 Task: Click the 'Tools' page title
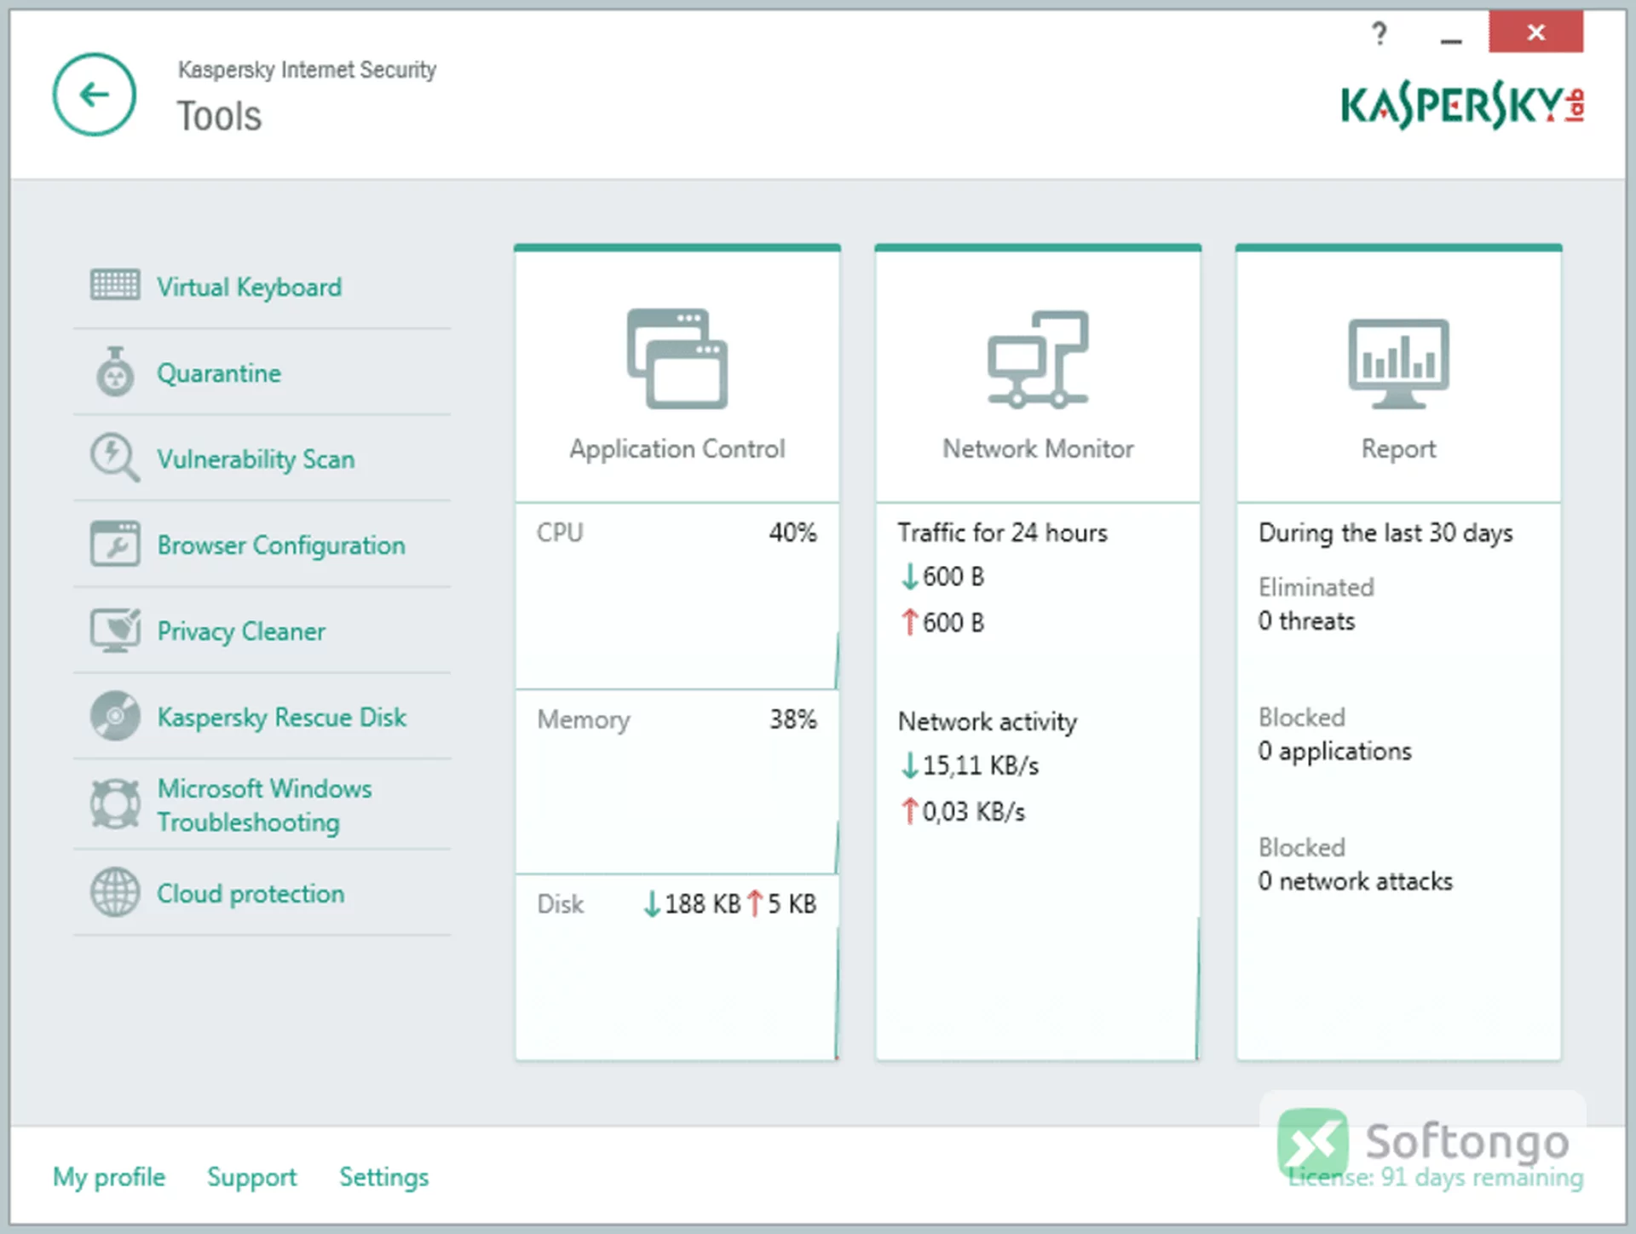coord(219,116)
